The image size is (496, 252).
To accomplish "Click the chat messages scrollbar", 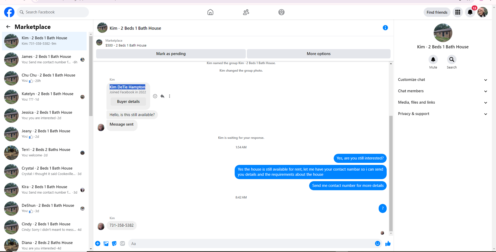I will 391,173.
